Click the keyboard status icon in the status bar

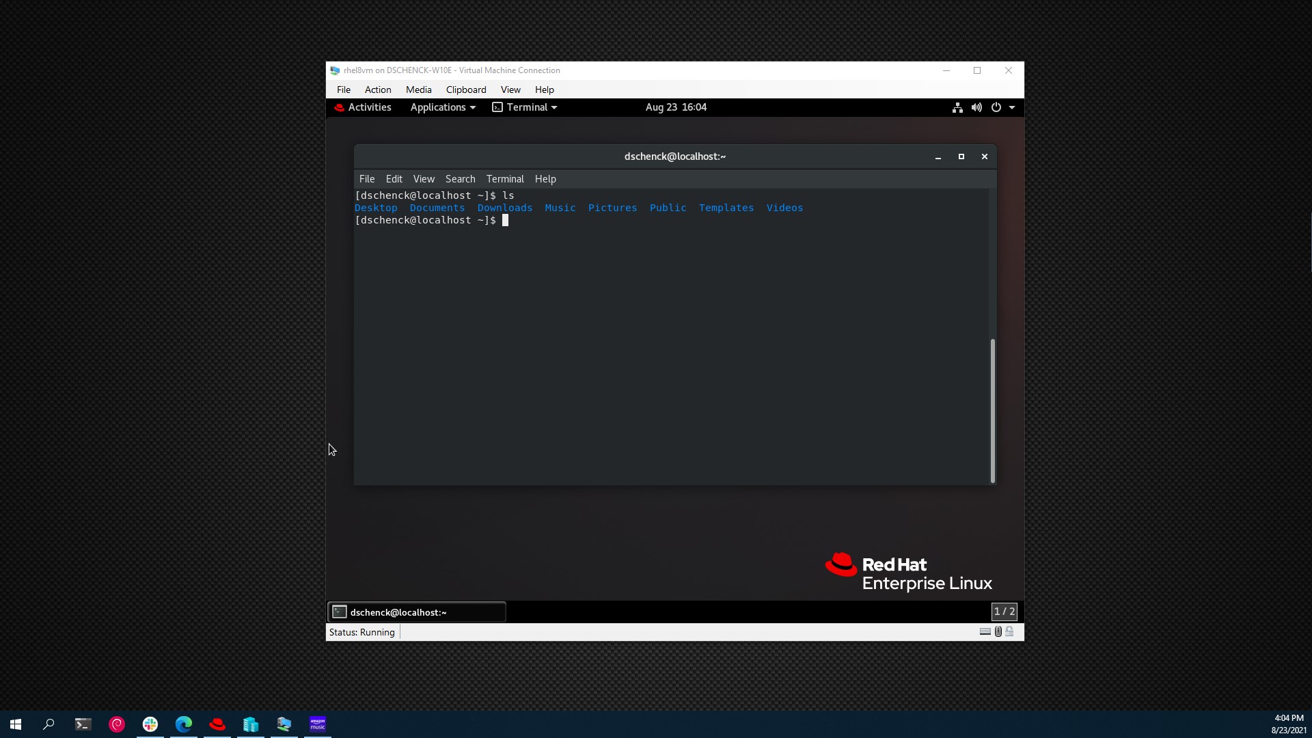coord(985,631)
